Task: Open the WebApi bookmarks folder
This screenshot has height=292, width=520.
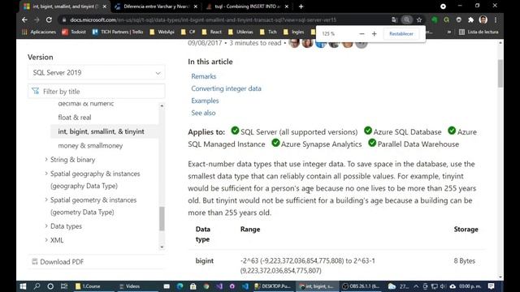Action: click(x=162, y=32)
